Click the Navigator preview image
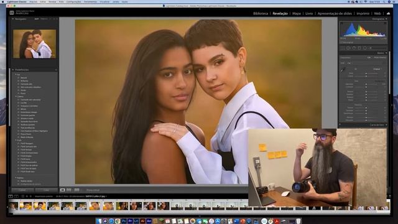This screenshot has width=398, height=224. [35, 44]
